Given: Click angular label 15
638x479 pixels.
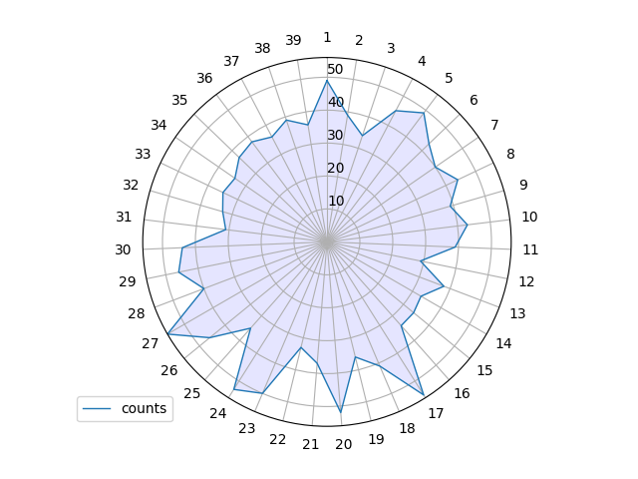Looking at the screenshot, I should click(x=484, y=370).
